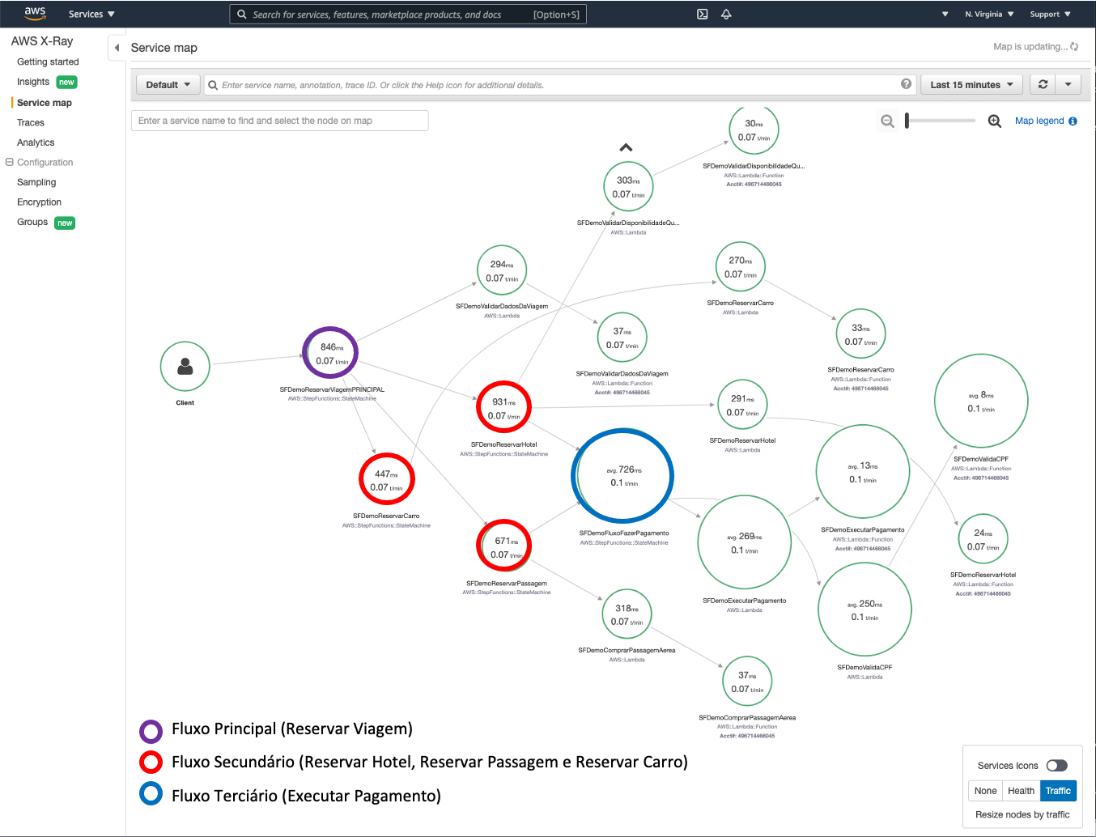This screenshot has height=837, width=1096.
Task: Select the 24ms SFDemoReservarHotel function node
Action: pyautogui.click(x=983, y=539)
